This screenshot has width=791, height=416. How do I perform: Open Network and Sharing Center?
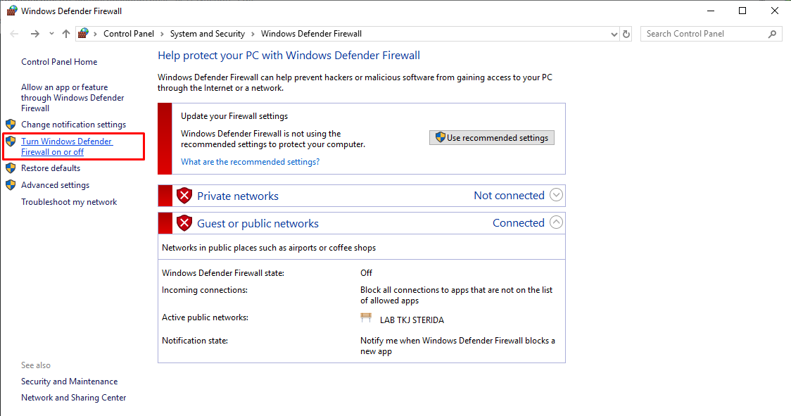pyautogui.click(x=74, y=397)
